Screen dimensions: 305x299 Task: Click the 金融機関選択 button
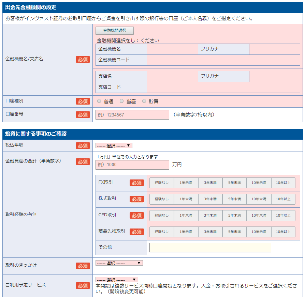[115, 31]
